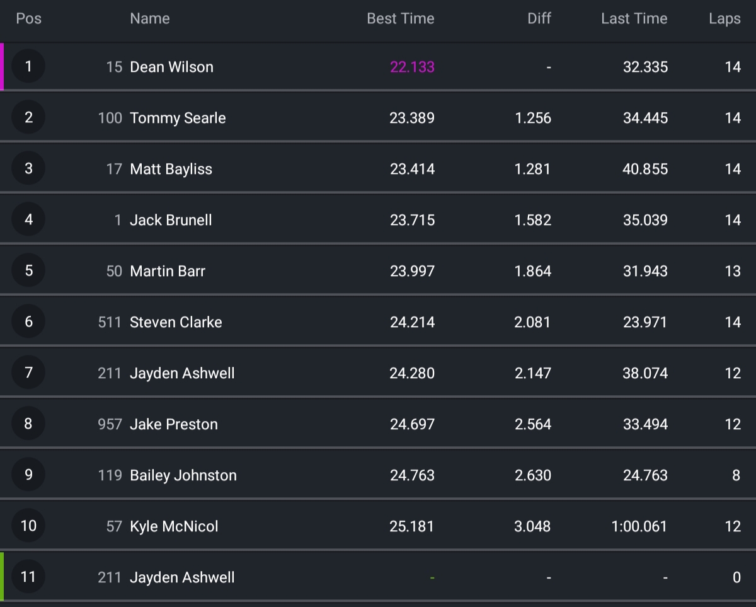Click the position 4 circle badge

click(28, 219)
